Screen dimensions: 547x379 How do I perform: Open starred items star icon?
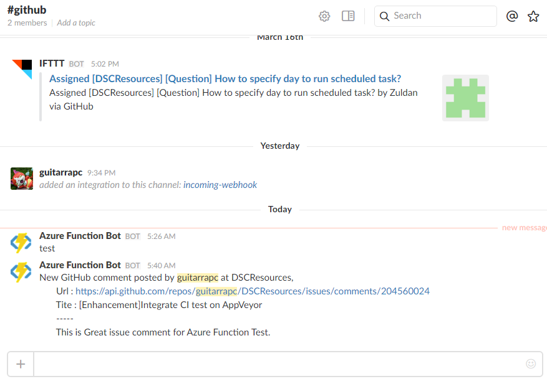pos(533,16)
